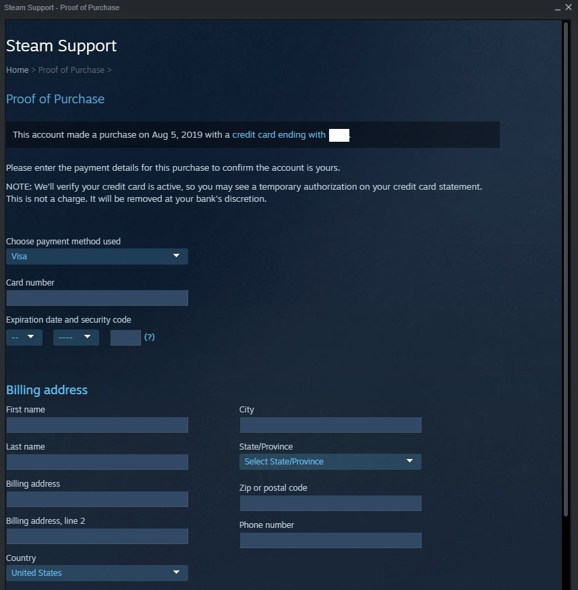Viewport: 578px width, 590px height.
Task: Open the security code help (?) link
Action: [x=149, y=337]
